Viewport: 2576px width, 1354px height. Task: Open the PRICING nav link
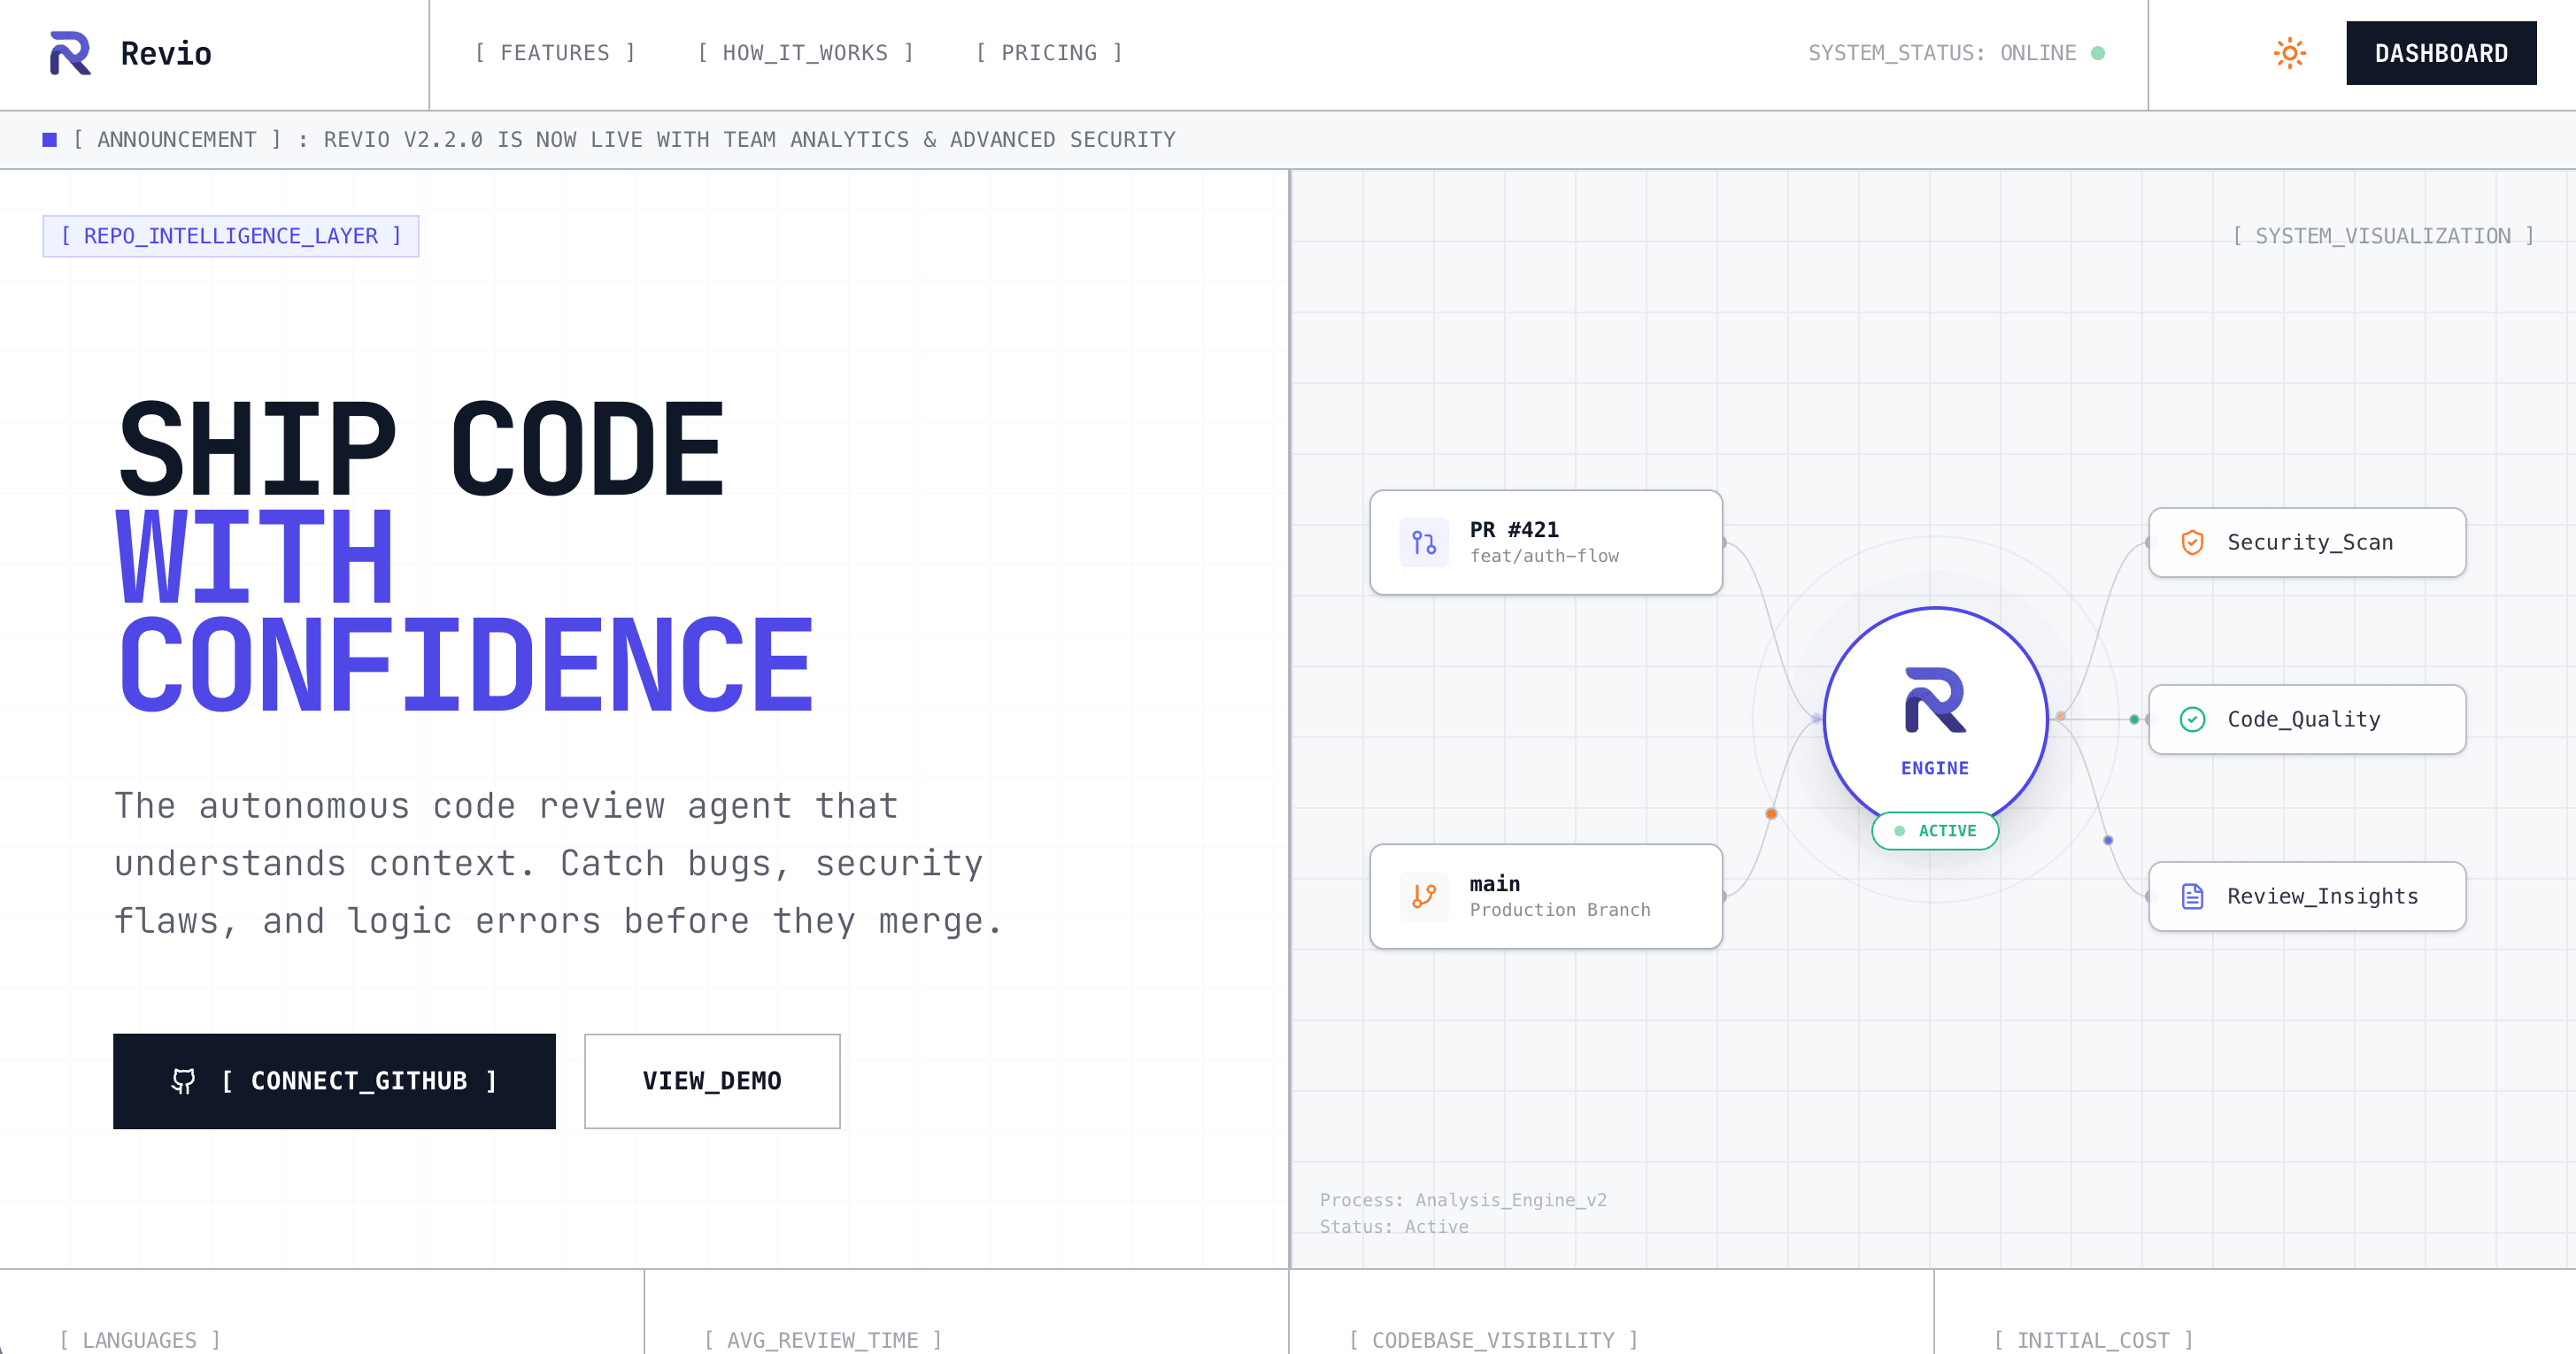1049,53
